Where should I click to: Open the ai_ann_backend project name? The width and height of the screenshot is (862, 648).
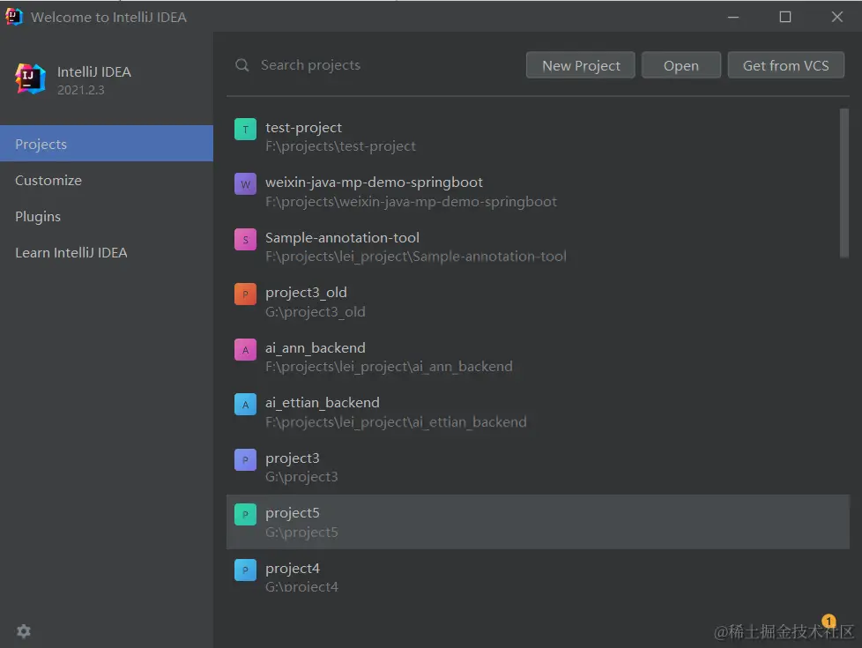tap(316, 348)
